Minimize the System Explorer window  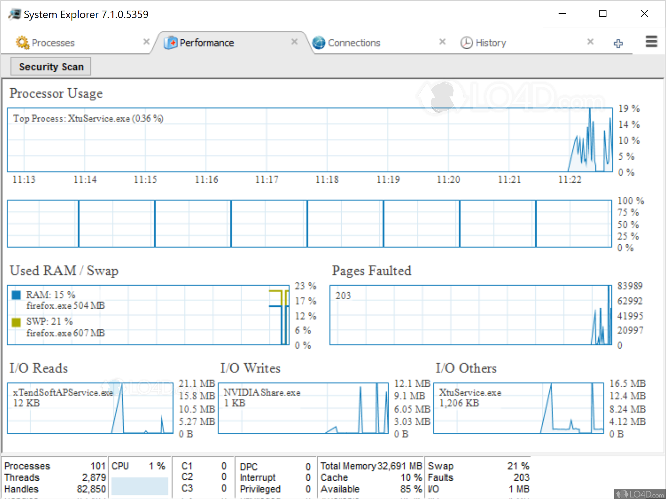pos(562,14)
